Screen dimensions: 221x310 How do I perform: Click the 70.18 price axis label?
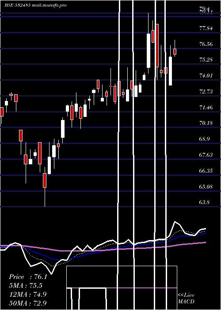[x=206, y=123]
